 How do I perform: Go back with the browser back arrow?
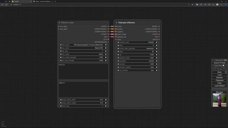[2, 5]
